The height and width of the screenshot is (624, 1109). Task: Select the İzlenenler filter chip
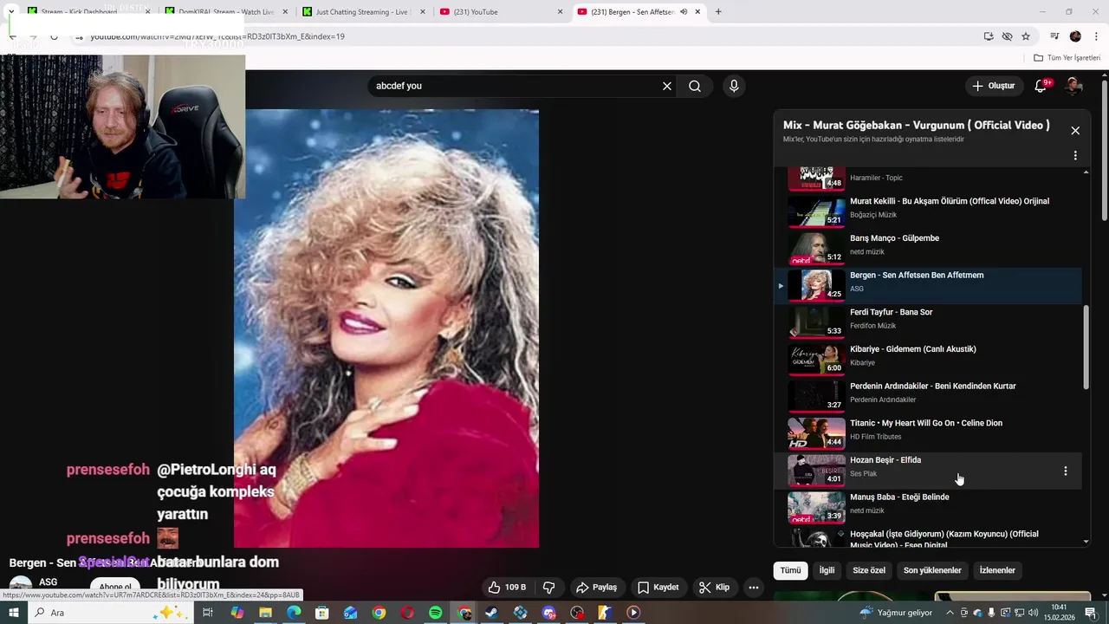pyautogui.click(x=997, y=570)
